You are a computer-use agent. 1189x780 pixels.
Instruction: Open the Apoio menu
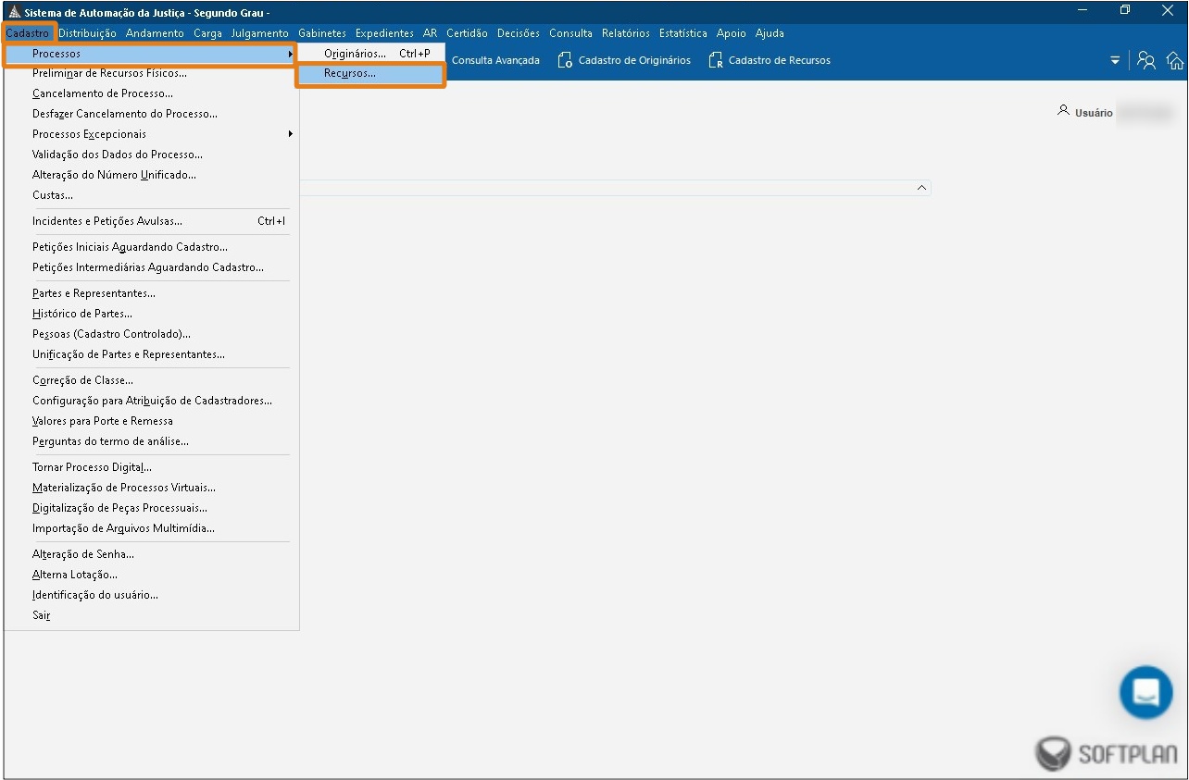click(x=732, y=33)
